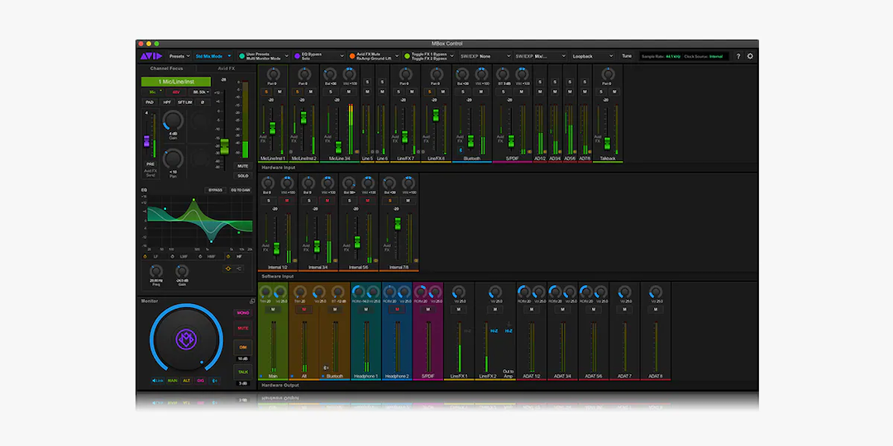Image resolution: width=893 pixels, height=446 pixels.
Task: Click the help question mark icon
Action: click(x=738, y=56)
